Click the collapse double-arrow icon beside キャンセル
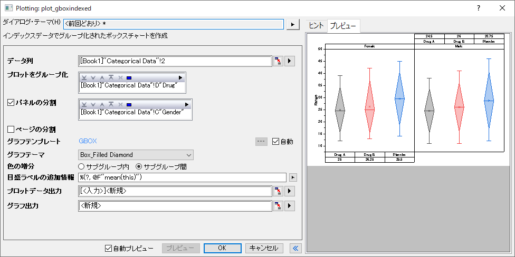515x257 pixels. pos(295,248)
